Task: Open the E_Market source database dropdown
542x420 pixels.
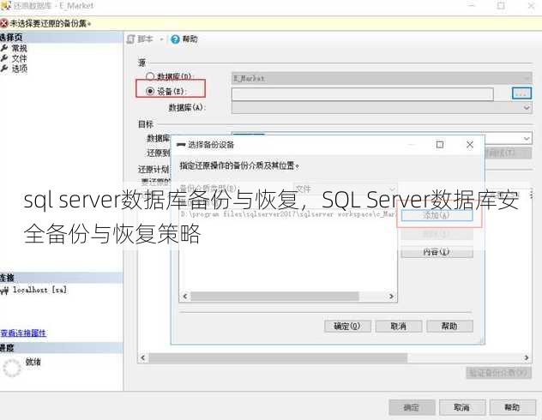Action: 382,78
